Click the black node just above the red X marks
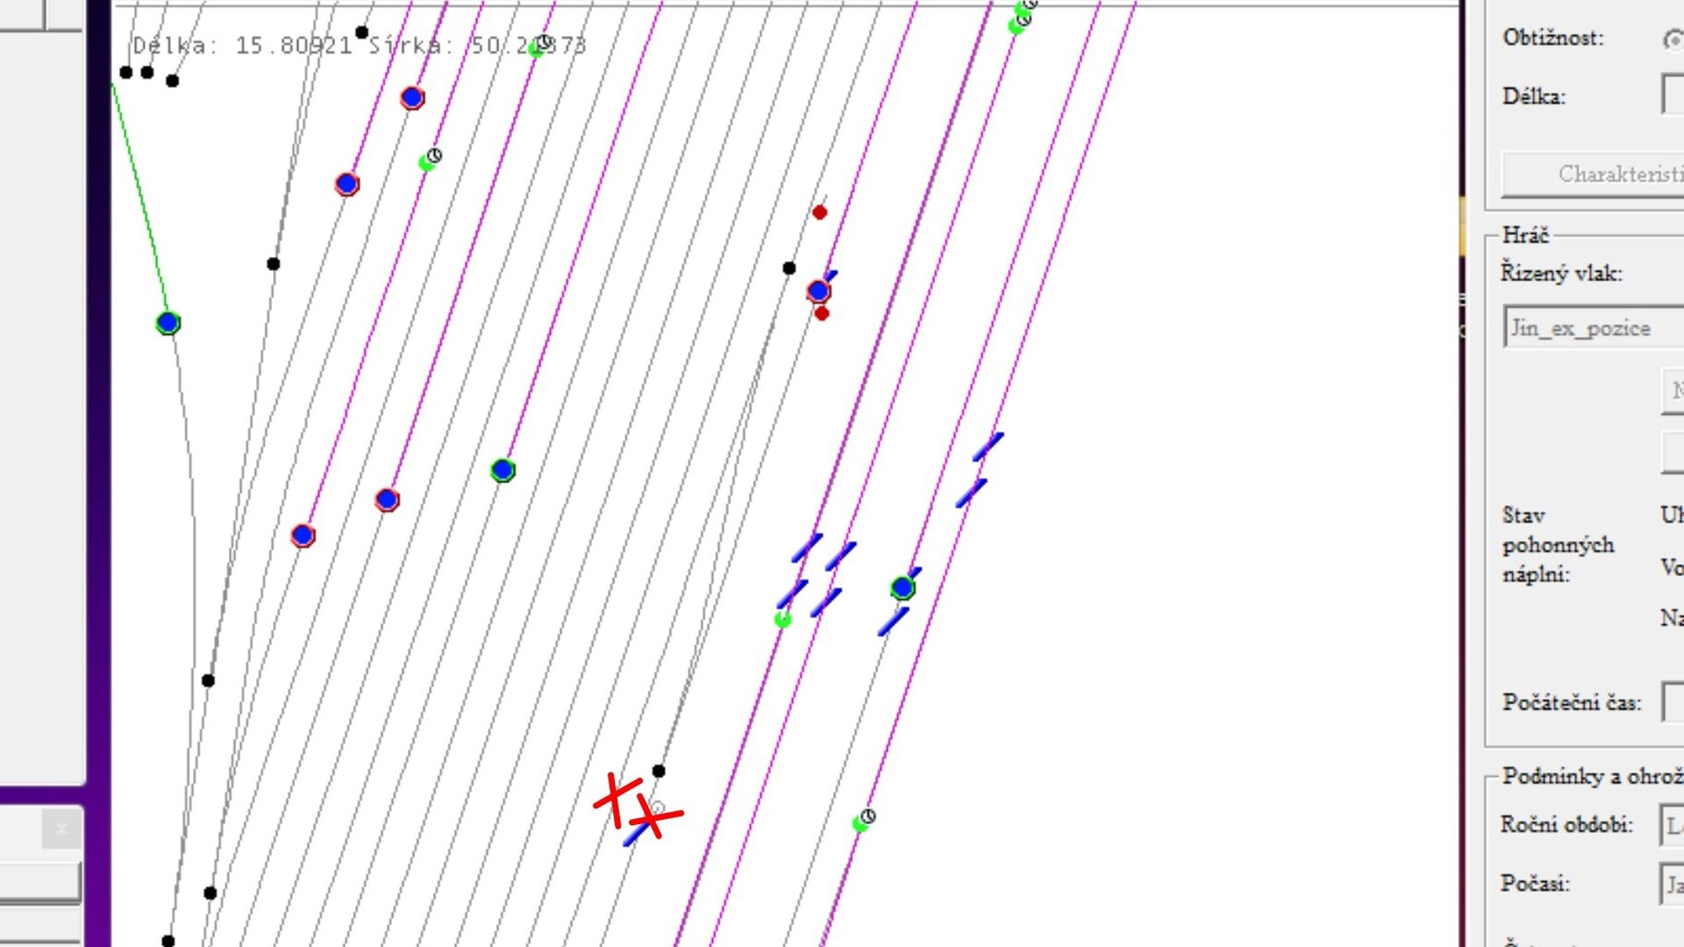This screenshot has width=1684, height=947. tap(658, 771)
